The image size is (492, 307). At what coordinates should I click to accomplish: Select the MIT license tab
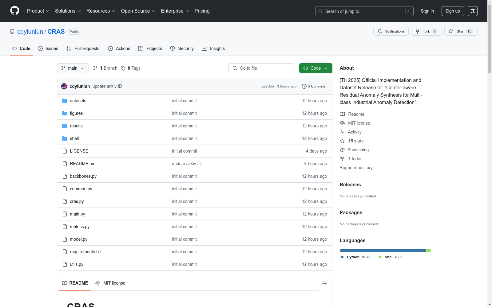[110, 283]
